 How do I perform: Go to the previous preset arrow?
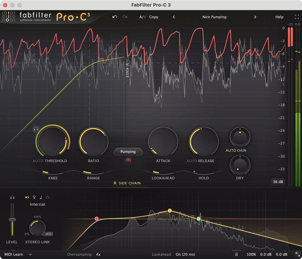point(174,17)
